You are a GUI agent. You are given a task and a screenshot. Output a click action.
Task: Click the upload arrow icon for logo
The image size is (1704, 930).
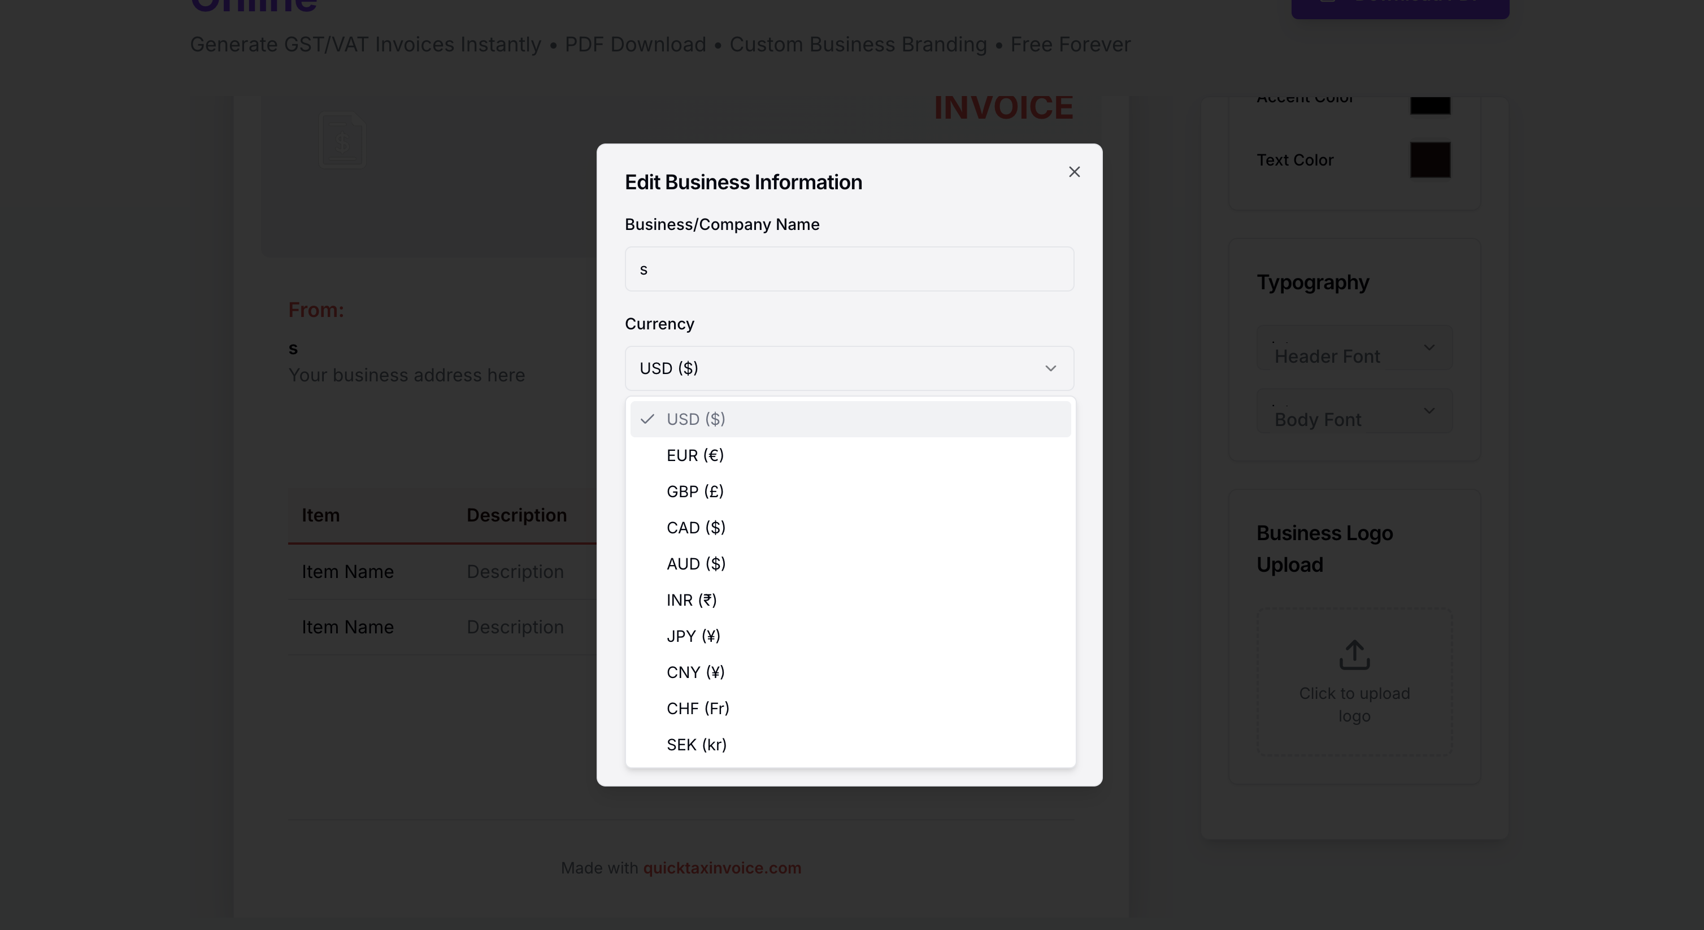tap(1355, 655)
